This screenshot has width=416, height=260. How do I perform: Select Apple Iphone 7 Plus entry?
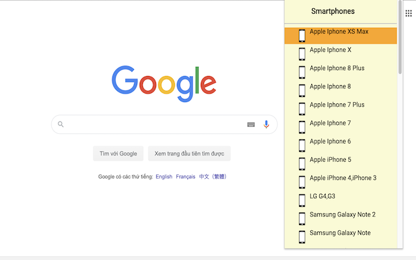[337, 105]
